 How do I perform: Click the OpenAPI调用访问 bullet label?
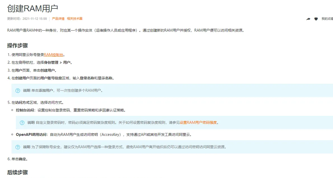click(31, 135)
